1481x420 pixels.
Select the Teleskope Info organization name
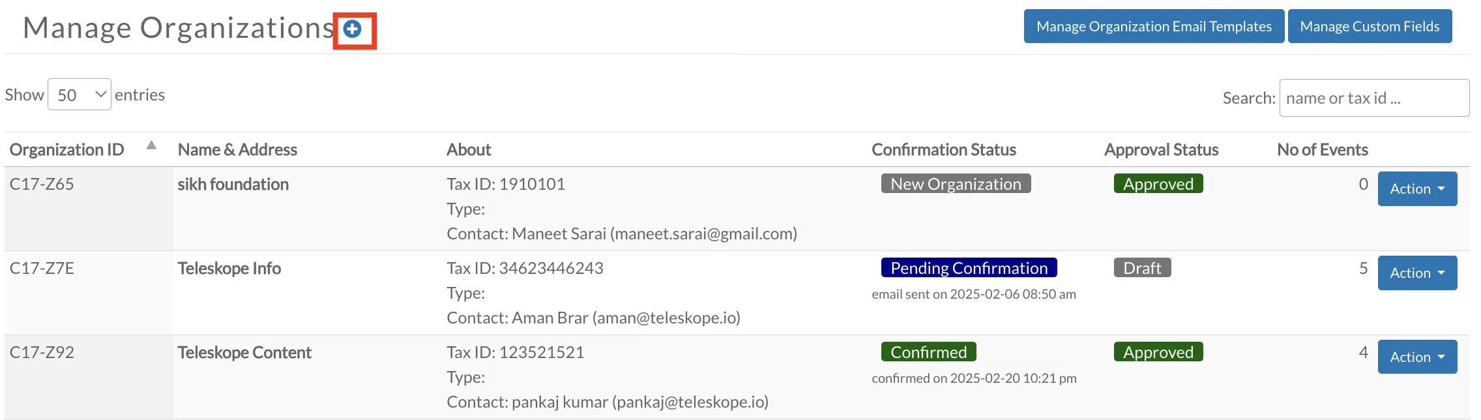(229, 268)
